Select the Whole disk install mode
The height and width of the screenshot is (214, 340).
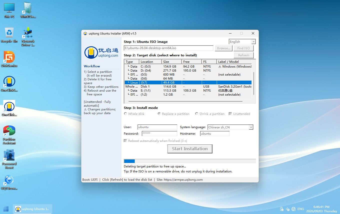click(x=134, y=114)
